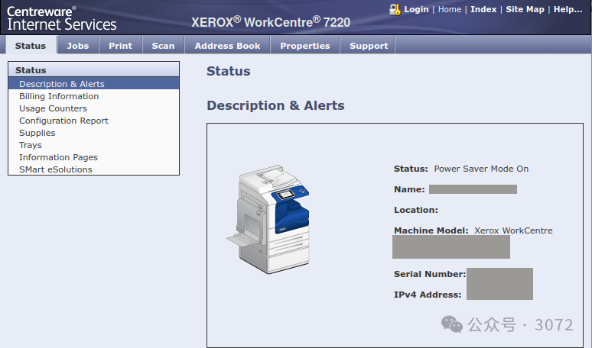The image size is (592, 348).
Task: Click the 'IPv4 Address:' label
Action: point(428,295)
